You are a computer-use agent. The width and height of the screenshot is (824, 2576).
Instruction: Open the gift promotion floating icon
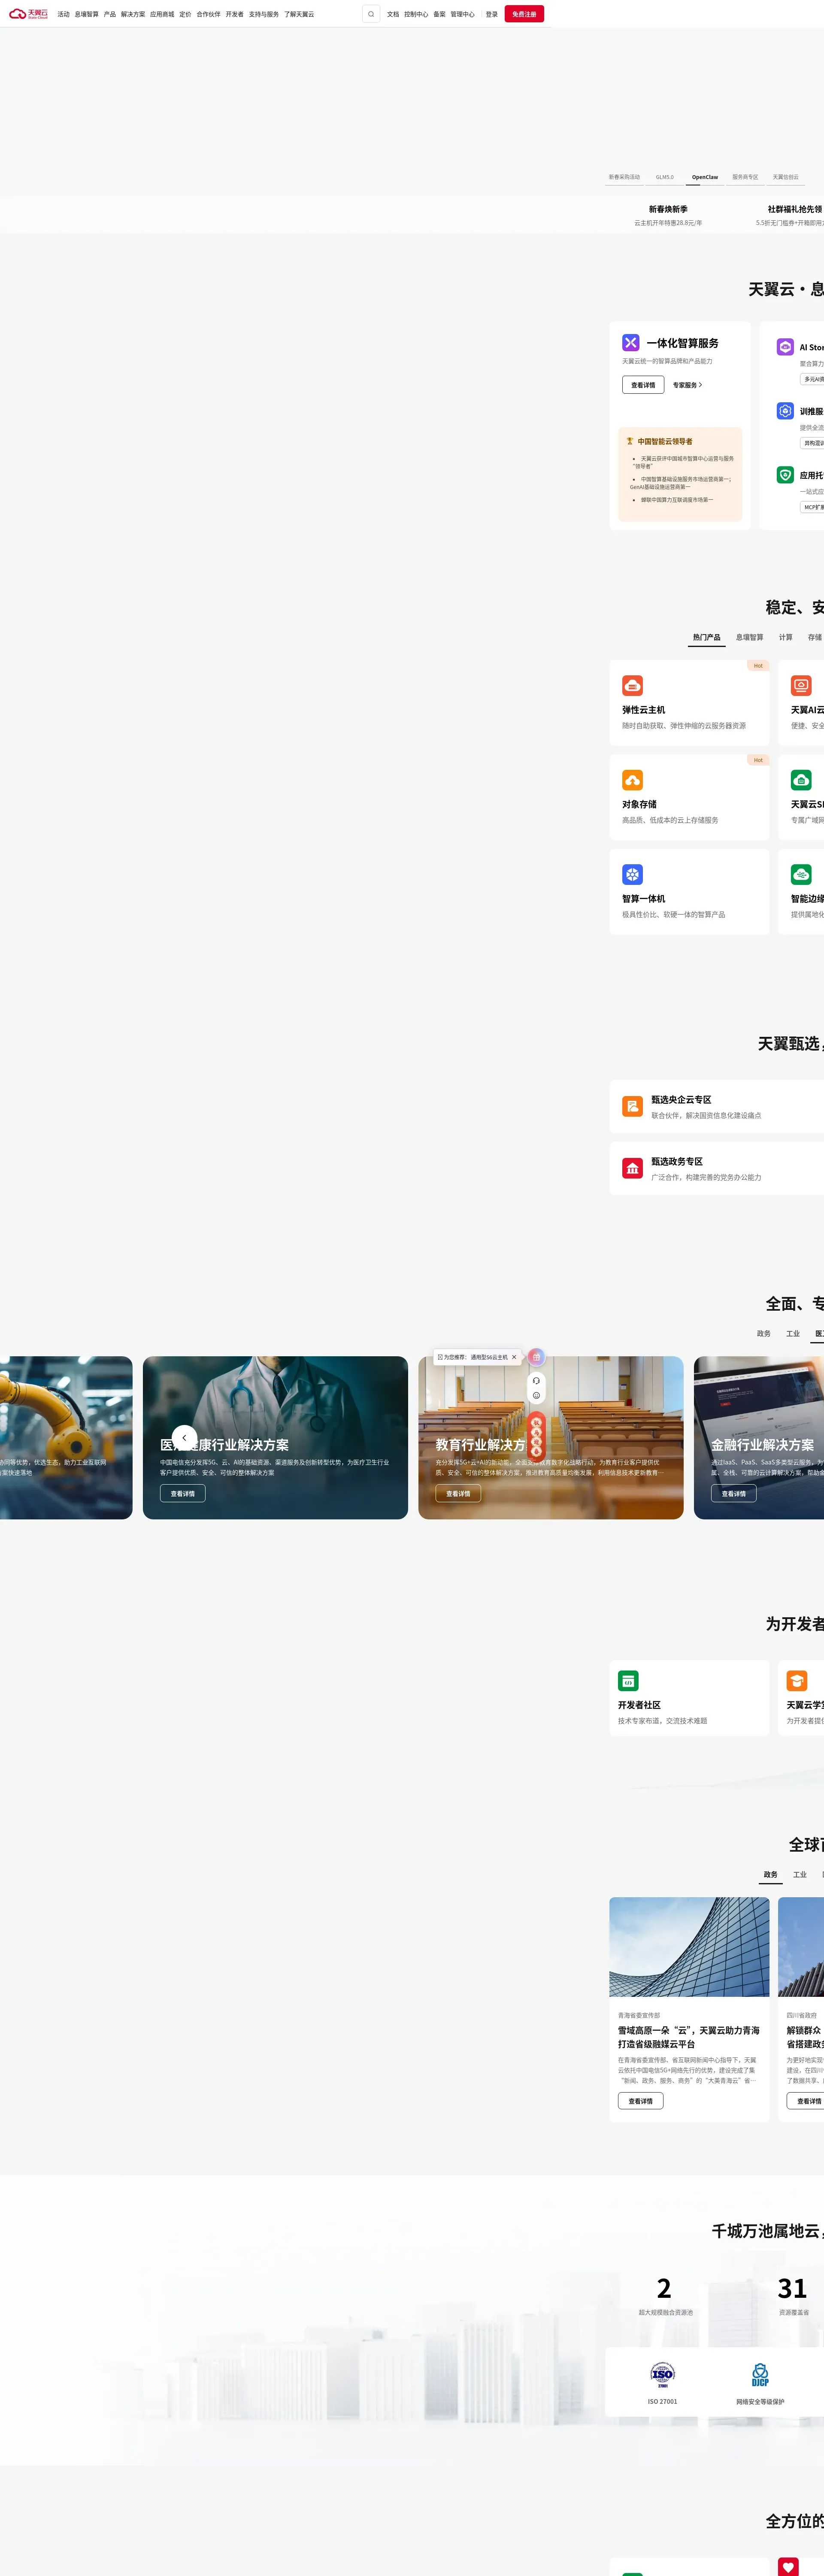(536, 1357)
